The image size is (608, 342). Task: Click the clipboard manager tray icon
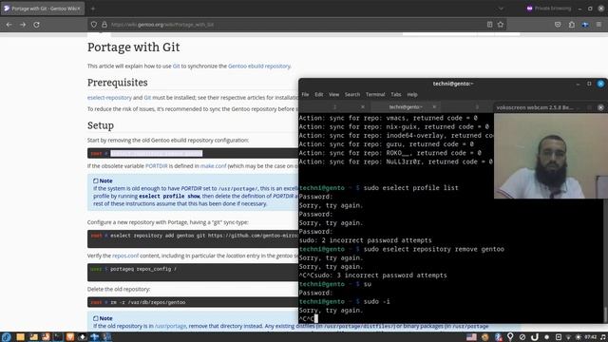click(x=559, y=337)
